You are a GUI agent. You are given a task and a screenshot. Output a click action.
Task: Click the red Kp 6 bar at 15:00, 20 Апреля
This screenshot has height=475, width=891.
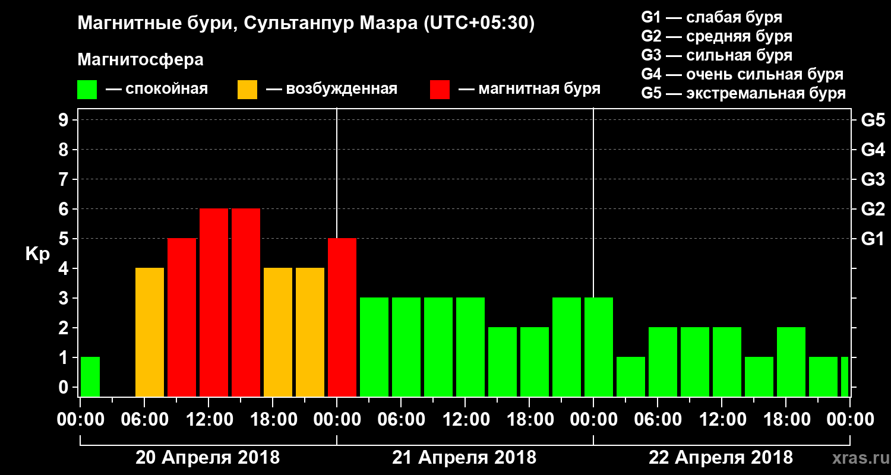click(x=246, y=302)
